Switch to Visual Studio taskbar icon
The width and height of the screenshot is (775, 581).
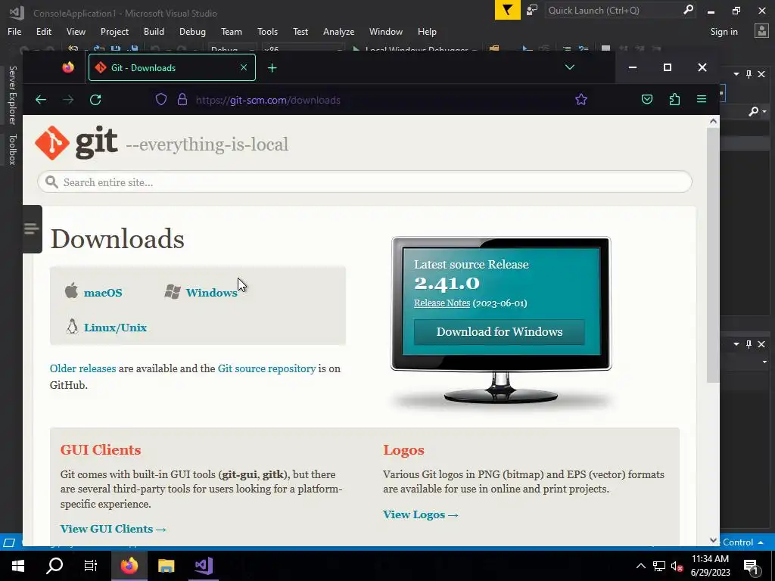tap(203, 566)
